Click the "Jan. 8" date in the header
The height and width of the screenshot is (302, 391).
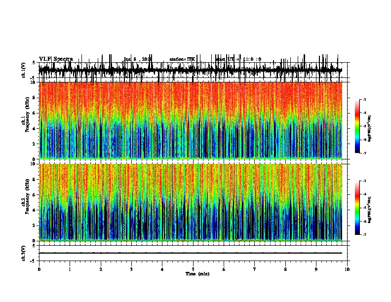click(130, 59)
